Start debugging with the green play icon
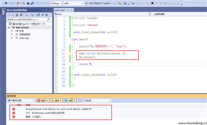 click(87, 3)
